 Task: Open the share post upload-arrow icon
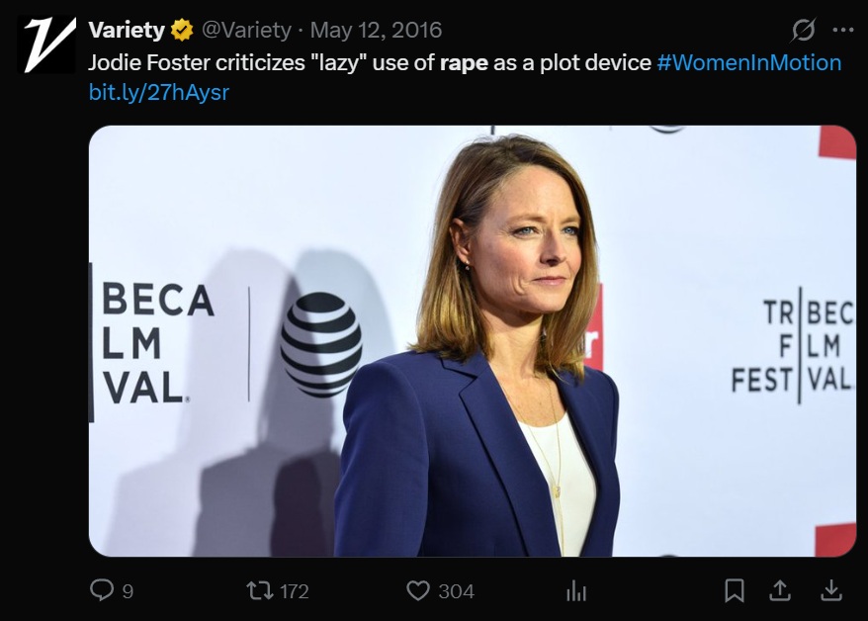[781, 590]
